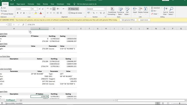Click Get genuine Office button
The image size is (187, 105).
[x=128, y=20]
